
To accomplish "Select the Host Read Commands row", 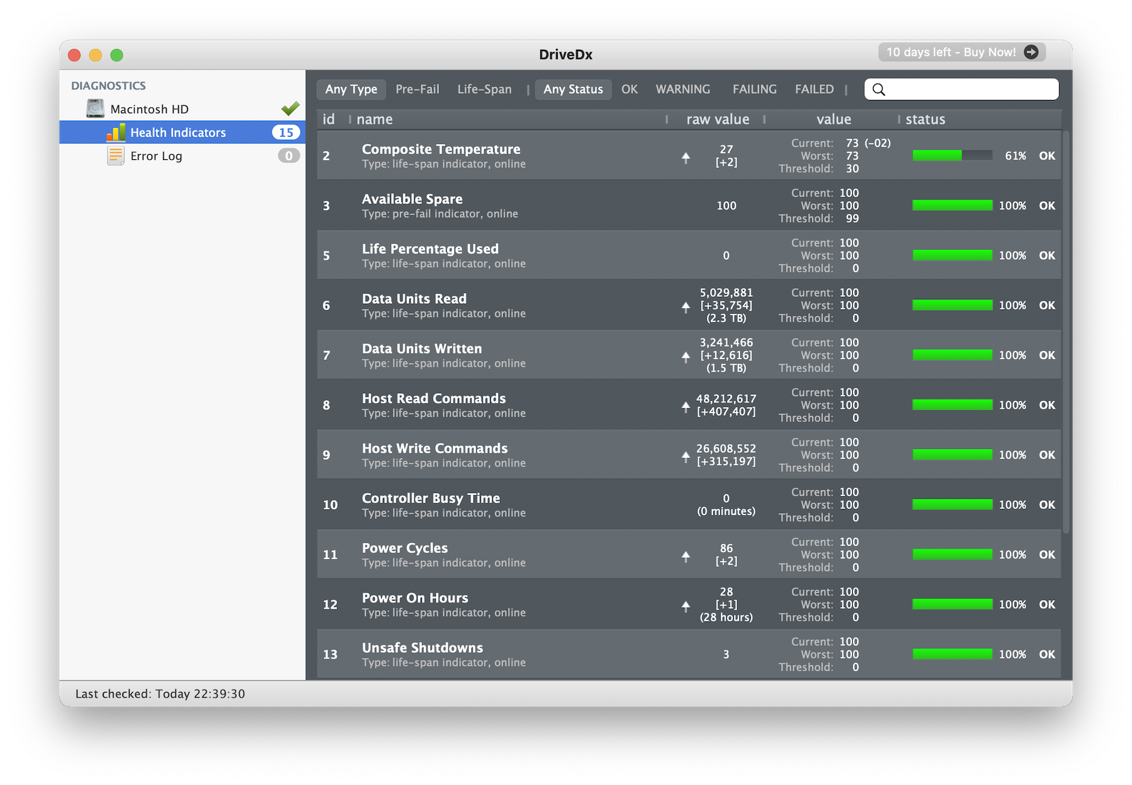I will click(x=689, y=404).
